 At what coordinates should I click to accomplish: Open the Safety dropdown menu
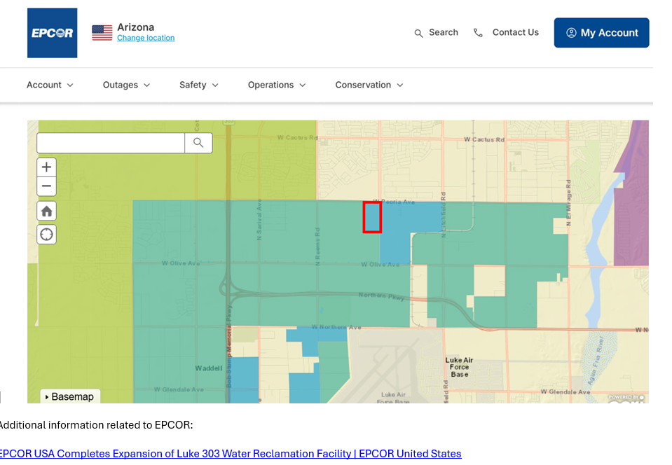(x=199, y=85)
